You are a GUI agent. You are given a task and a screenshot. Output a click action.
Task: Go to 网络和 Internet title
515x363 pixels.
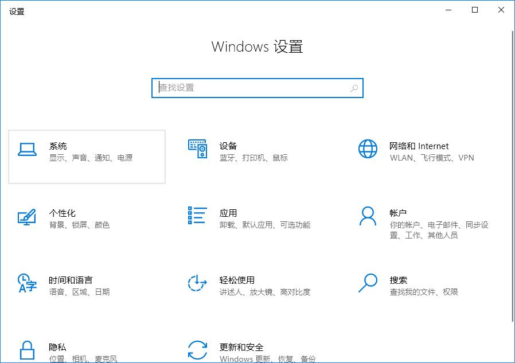point(419,146)
